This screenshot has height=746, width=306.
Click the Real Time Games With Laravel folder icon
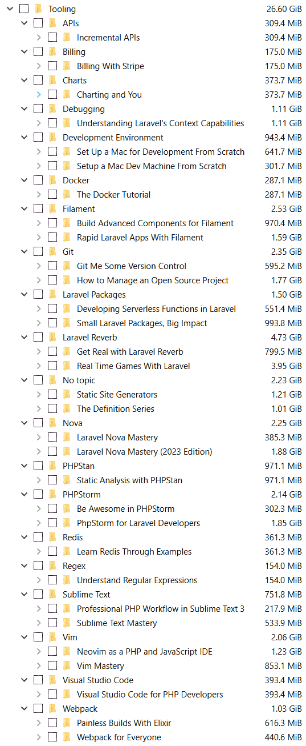pos(67,366)
